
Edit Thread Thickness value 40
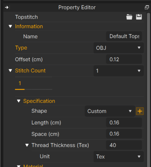coord(124,145)
